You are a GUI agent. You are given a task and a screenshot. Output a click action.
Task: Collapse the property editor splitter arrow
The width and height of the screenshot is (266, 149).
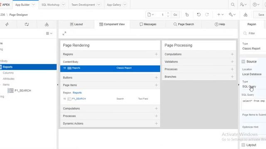(239, 84)
